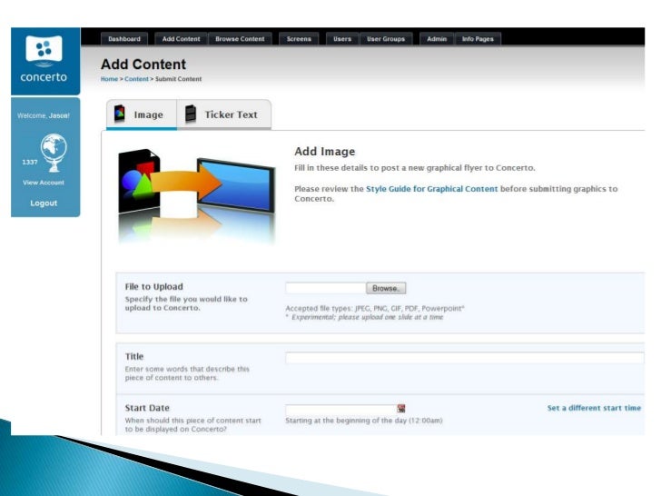This screenshot has height=496, width=661.
Task: Click the Ticker Text tab's film icon
Action: pos(191,114)
